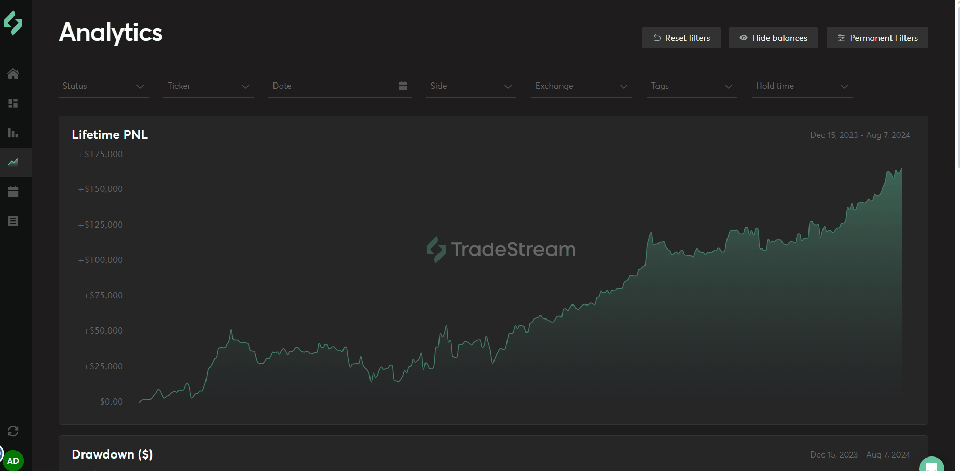Expand the Ticker filter dropdown
This screenshot has width=960, height=471.
point(208,86)
